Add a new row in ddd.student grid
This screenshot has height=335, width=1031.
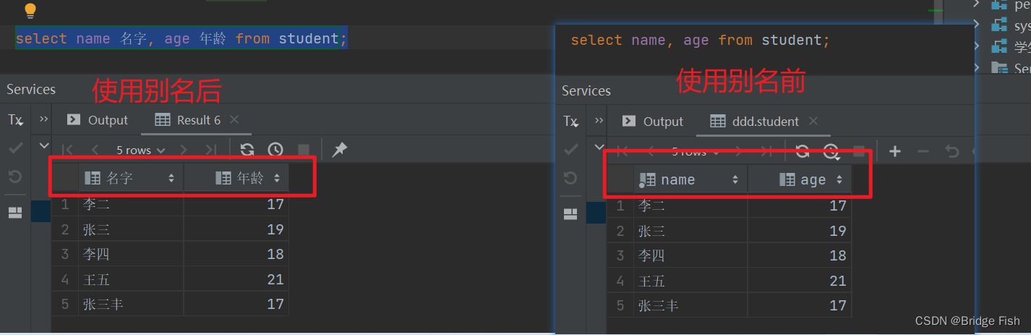pos(894,151)
